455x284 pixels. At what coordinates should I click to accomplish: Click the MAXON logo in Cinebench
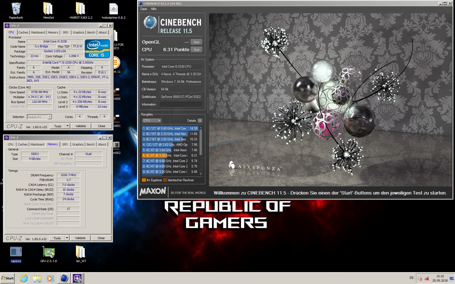tap(152, 191)
